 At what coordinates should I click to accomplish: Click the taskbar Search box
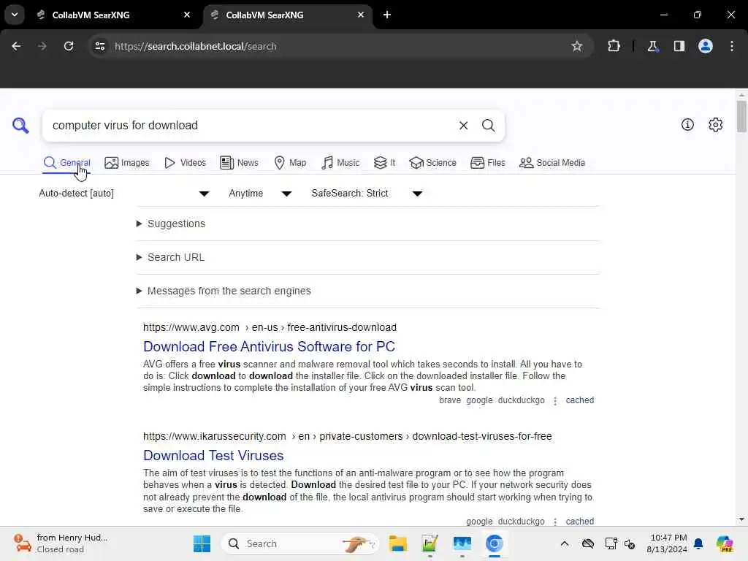click(x=299, y=543)
